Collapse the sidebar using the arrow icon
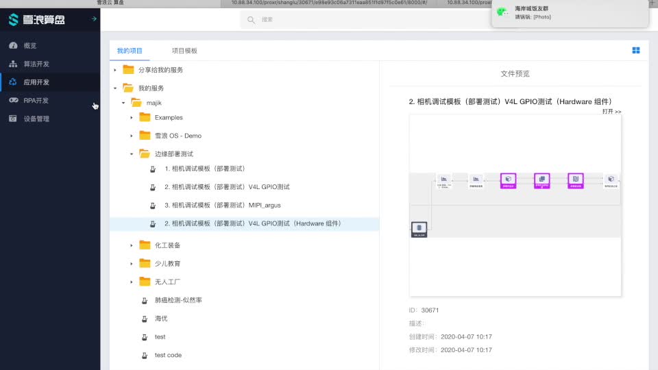 click(93, 19)
